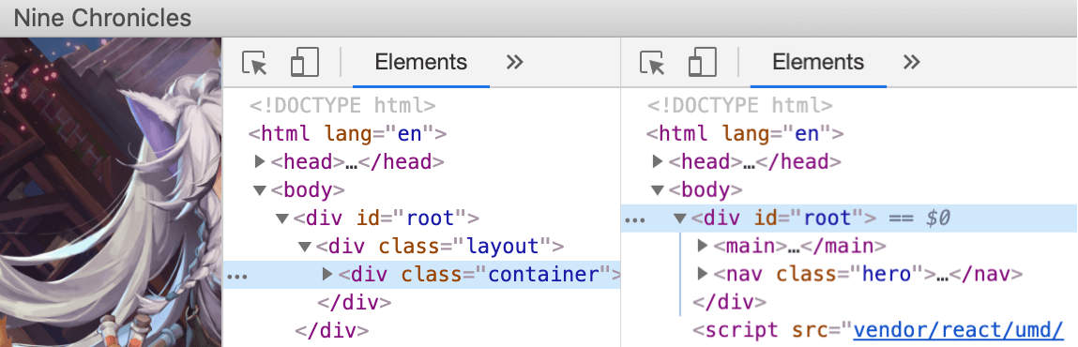Show more tabs chevron in right DevTools panel
The height and width of the screenshot is (347, 1078).
[x=912, y=63]
